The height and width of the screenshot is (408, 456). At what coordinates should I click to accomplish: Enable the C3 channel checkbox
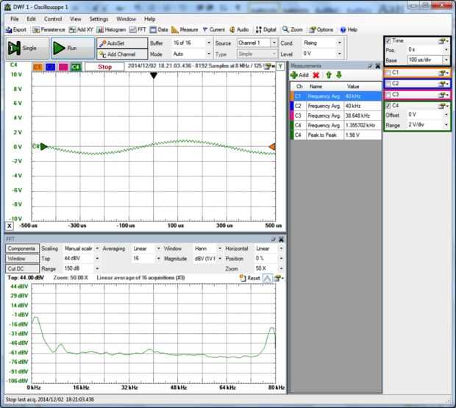pos(388,95)
